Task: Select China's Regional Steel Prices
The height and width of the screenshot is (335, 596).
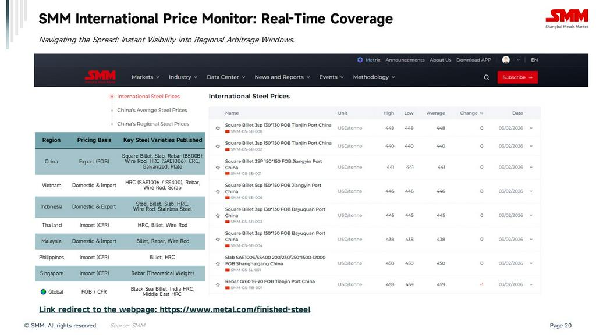Action: pyautogui.click(x=152, y=124)
